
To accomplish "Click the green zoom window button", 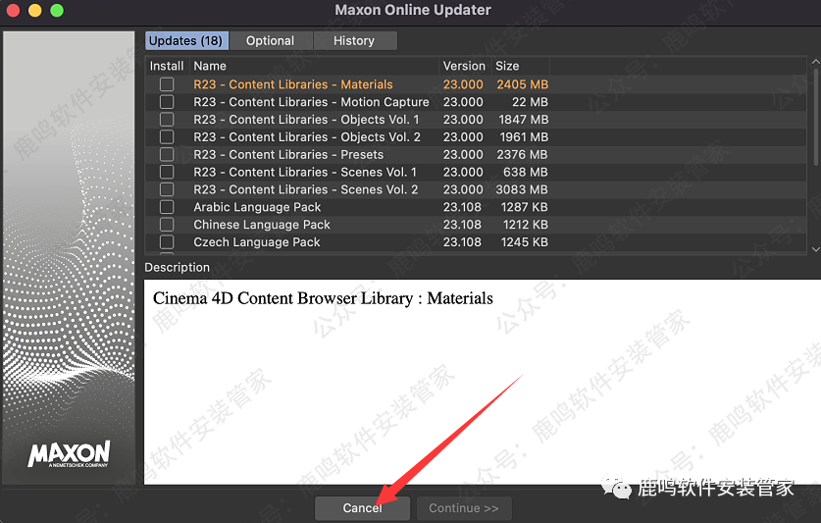I will 56,11.
